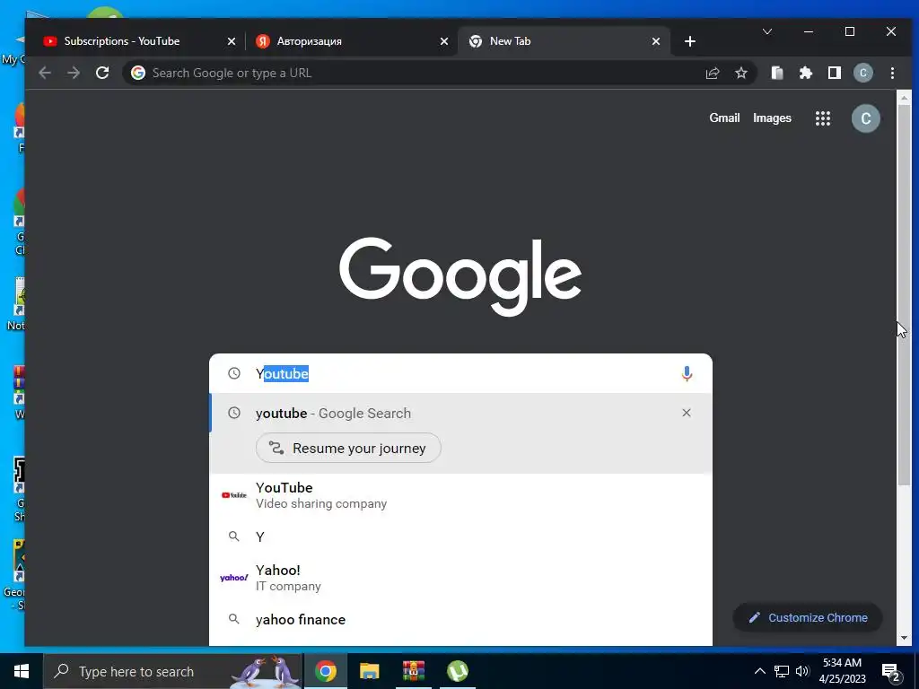Click the Yahoo logo in suggestion list
This screenshot has height=689, width=919.
pos(234,578)
